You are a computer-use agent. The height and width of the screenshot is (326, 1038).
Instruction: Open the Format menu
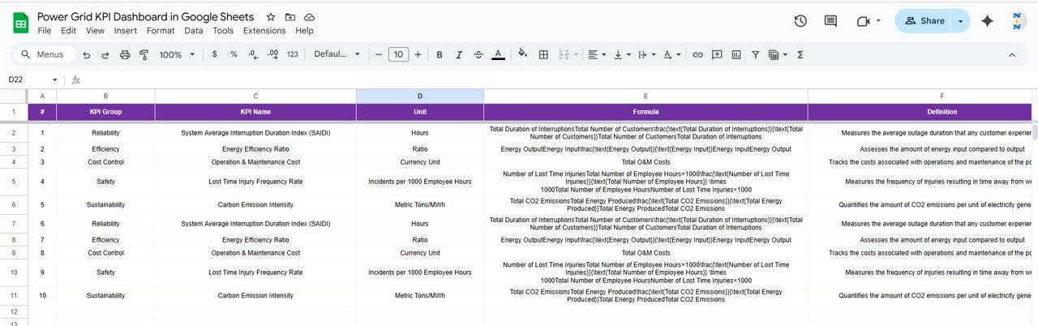point(161,31)
